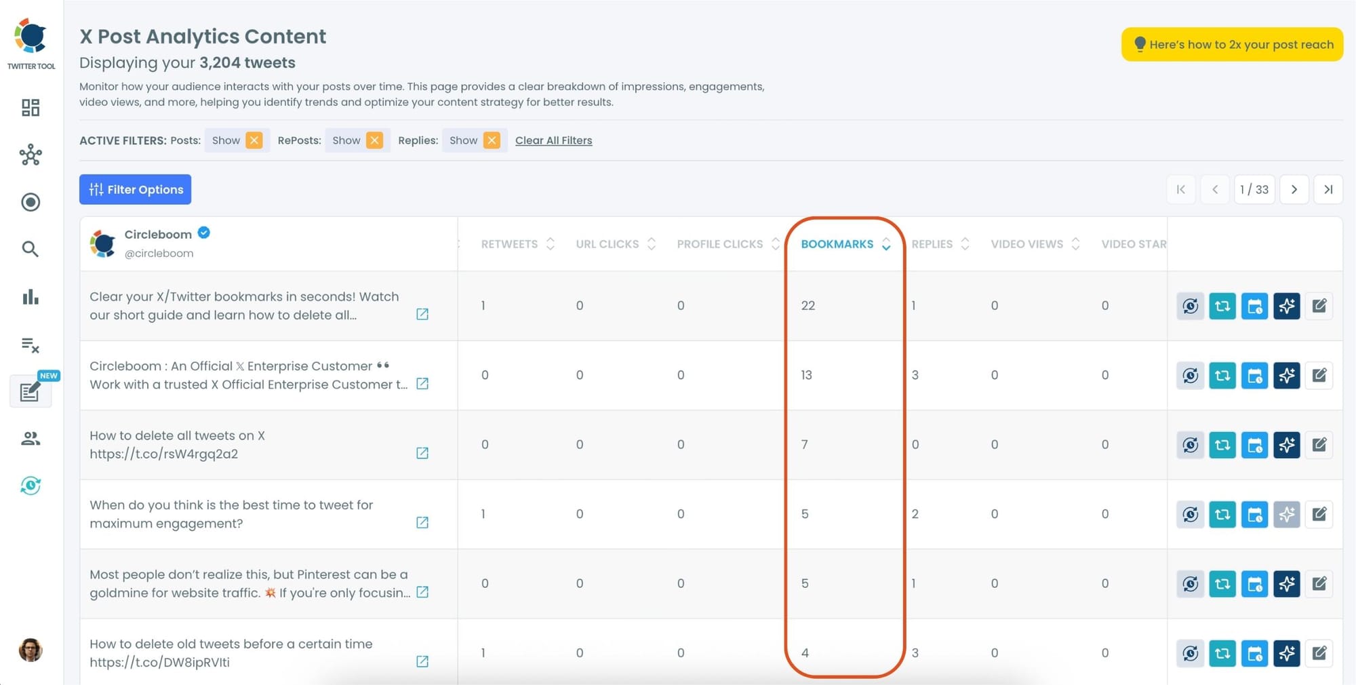Schedule the 'Official X Enterprise Customer' post
This screenshot has width=1356, height=685.
1255,375
